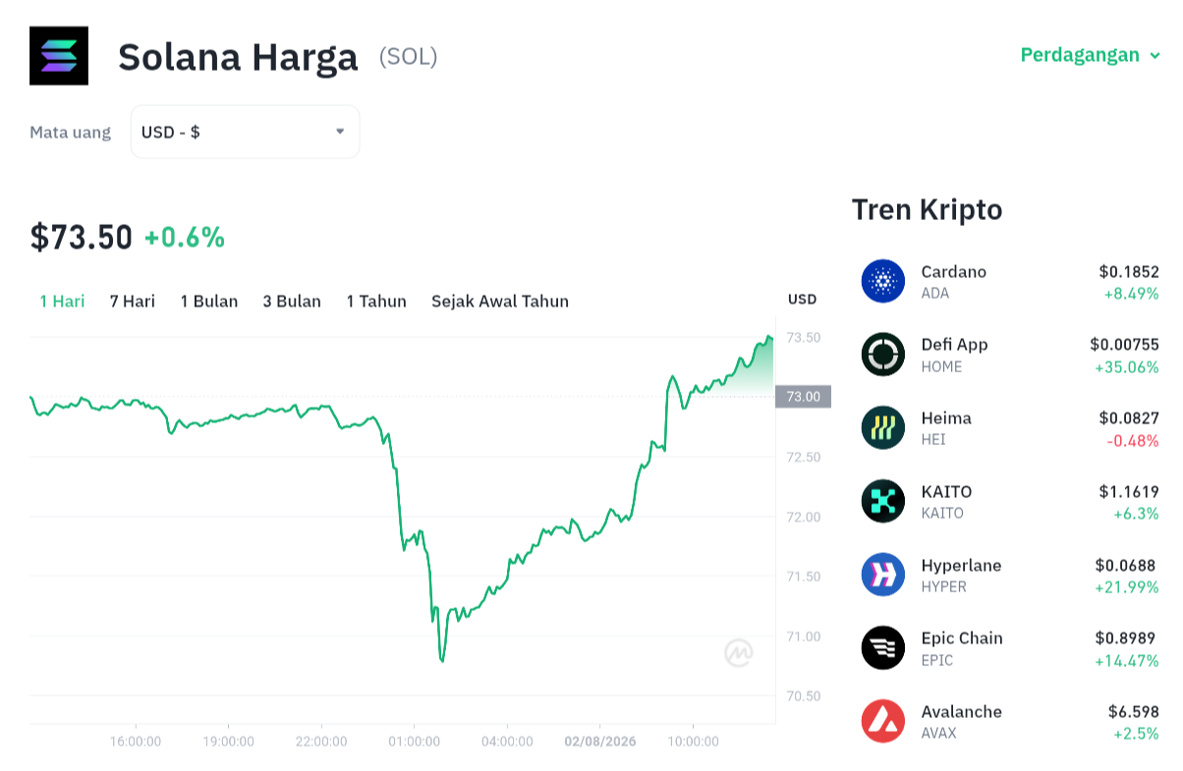Switch chart to 1 Tahun
The image size is (1183, 771).
pyautogui.click(x=376, y=302)
